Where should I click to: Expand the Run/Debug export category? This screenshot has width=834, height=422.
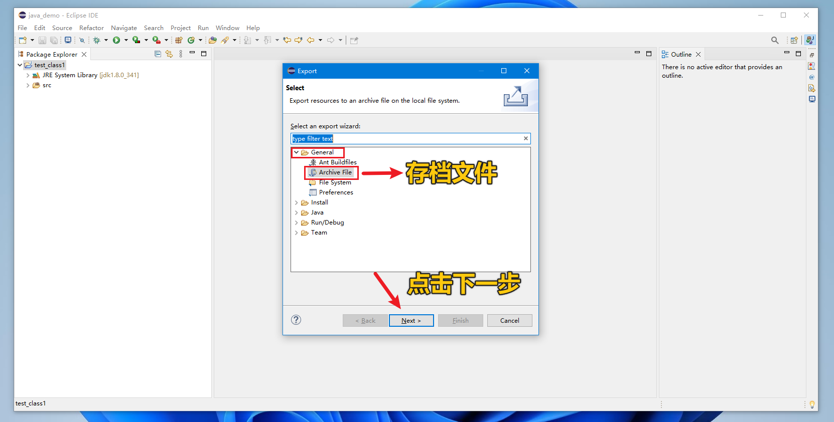click(297, 223)
